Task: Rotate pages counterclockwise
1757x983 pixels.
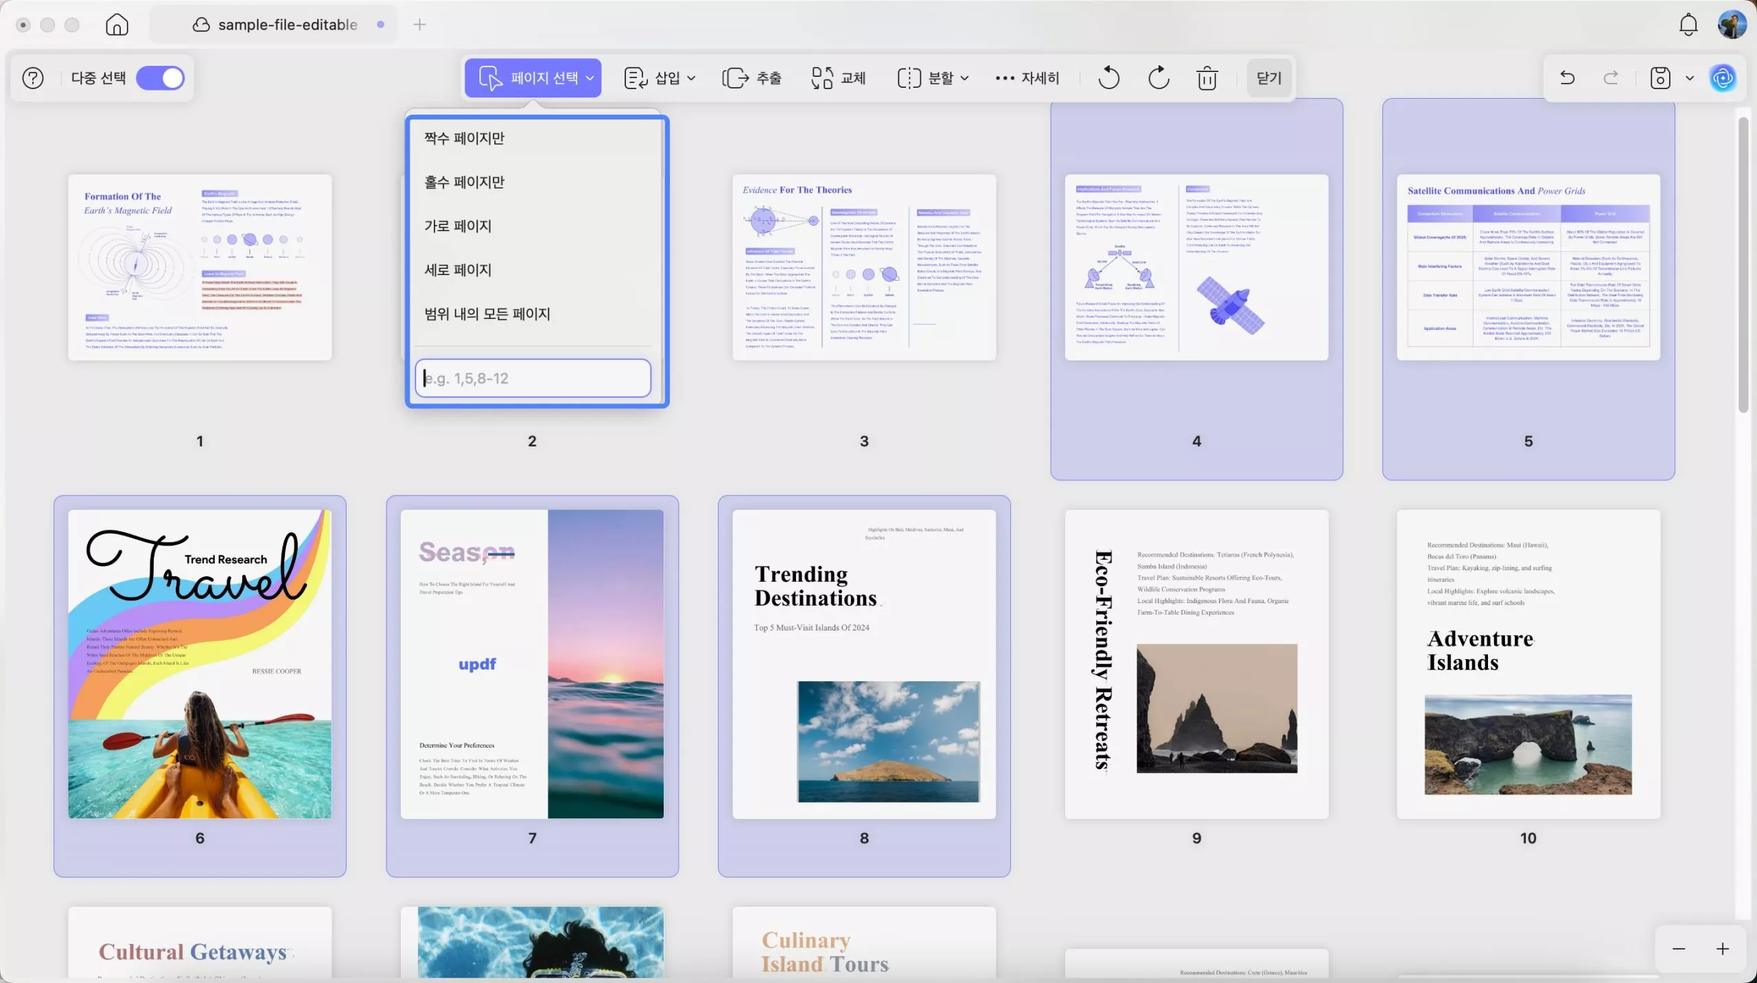Action: [x=1108, y=78]
